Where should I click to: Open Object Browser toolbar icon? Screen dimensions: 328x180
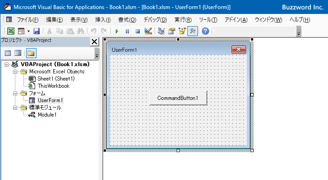click(182, 31)
